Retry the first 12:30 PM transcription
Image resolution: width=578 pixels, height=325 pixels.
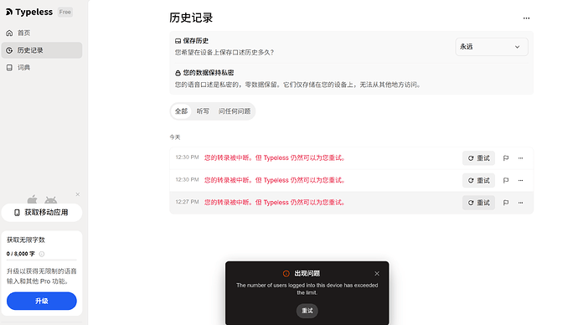[478, 158]
